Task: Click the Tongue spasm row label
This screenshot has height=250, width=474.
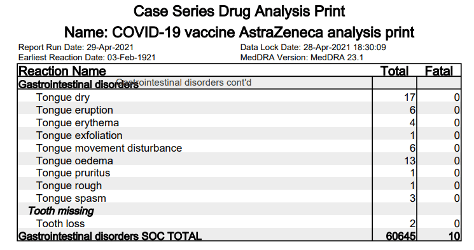Action: pos(71,199)
